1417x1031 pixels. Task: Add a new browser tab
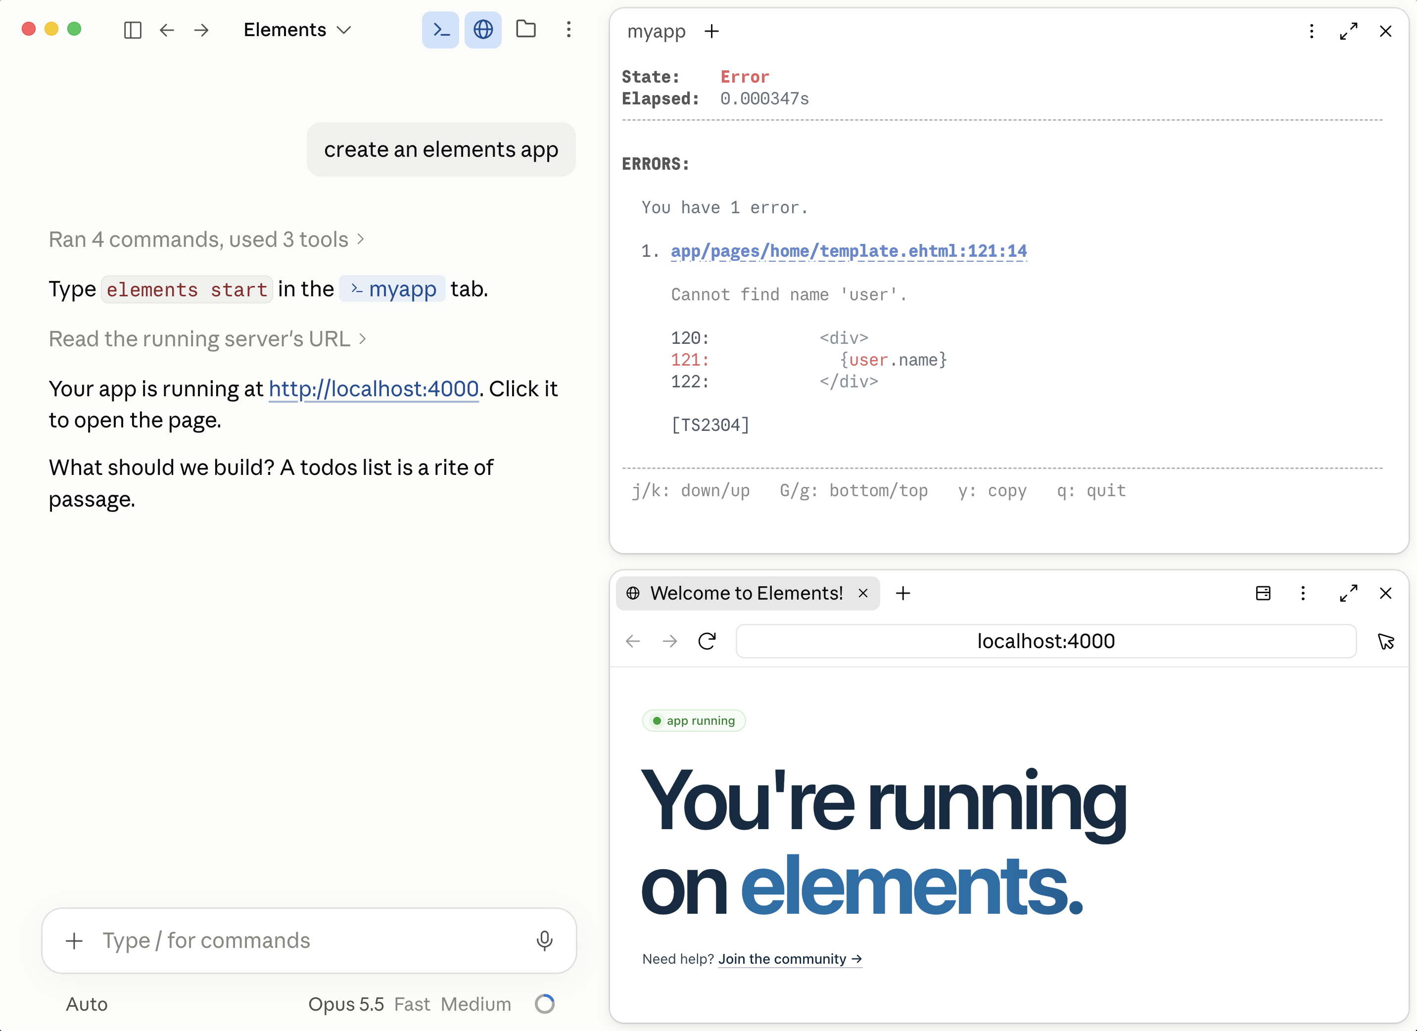coord(903,593)
